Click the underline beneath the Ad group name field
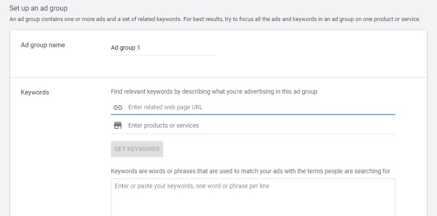 [x=163, y=55]
